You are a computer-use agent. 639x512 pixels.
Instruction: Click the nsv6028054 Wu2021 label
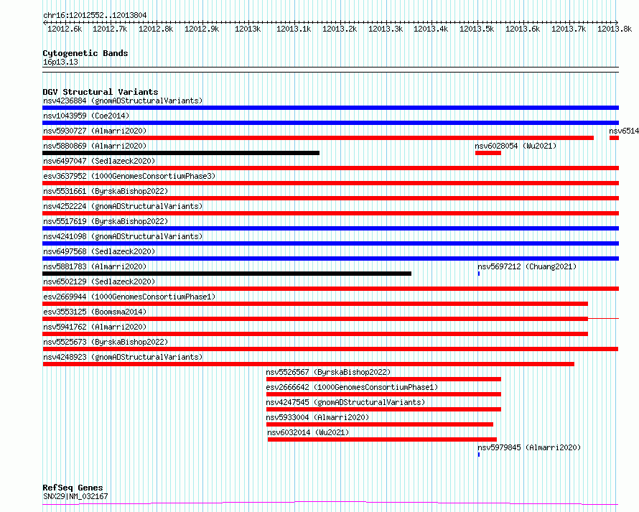pyautogui.click(x=516, y=146)
